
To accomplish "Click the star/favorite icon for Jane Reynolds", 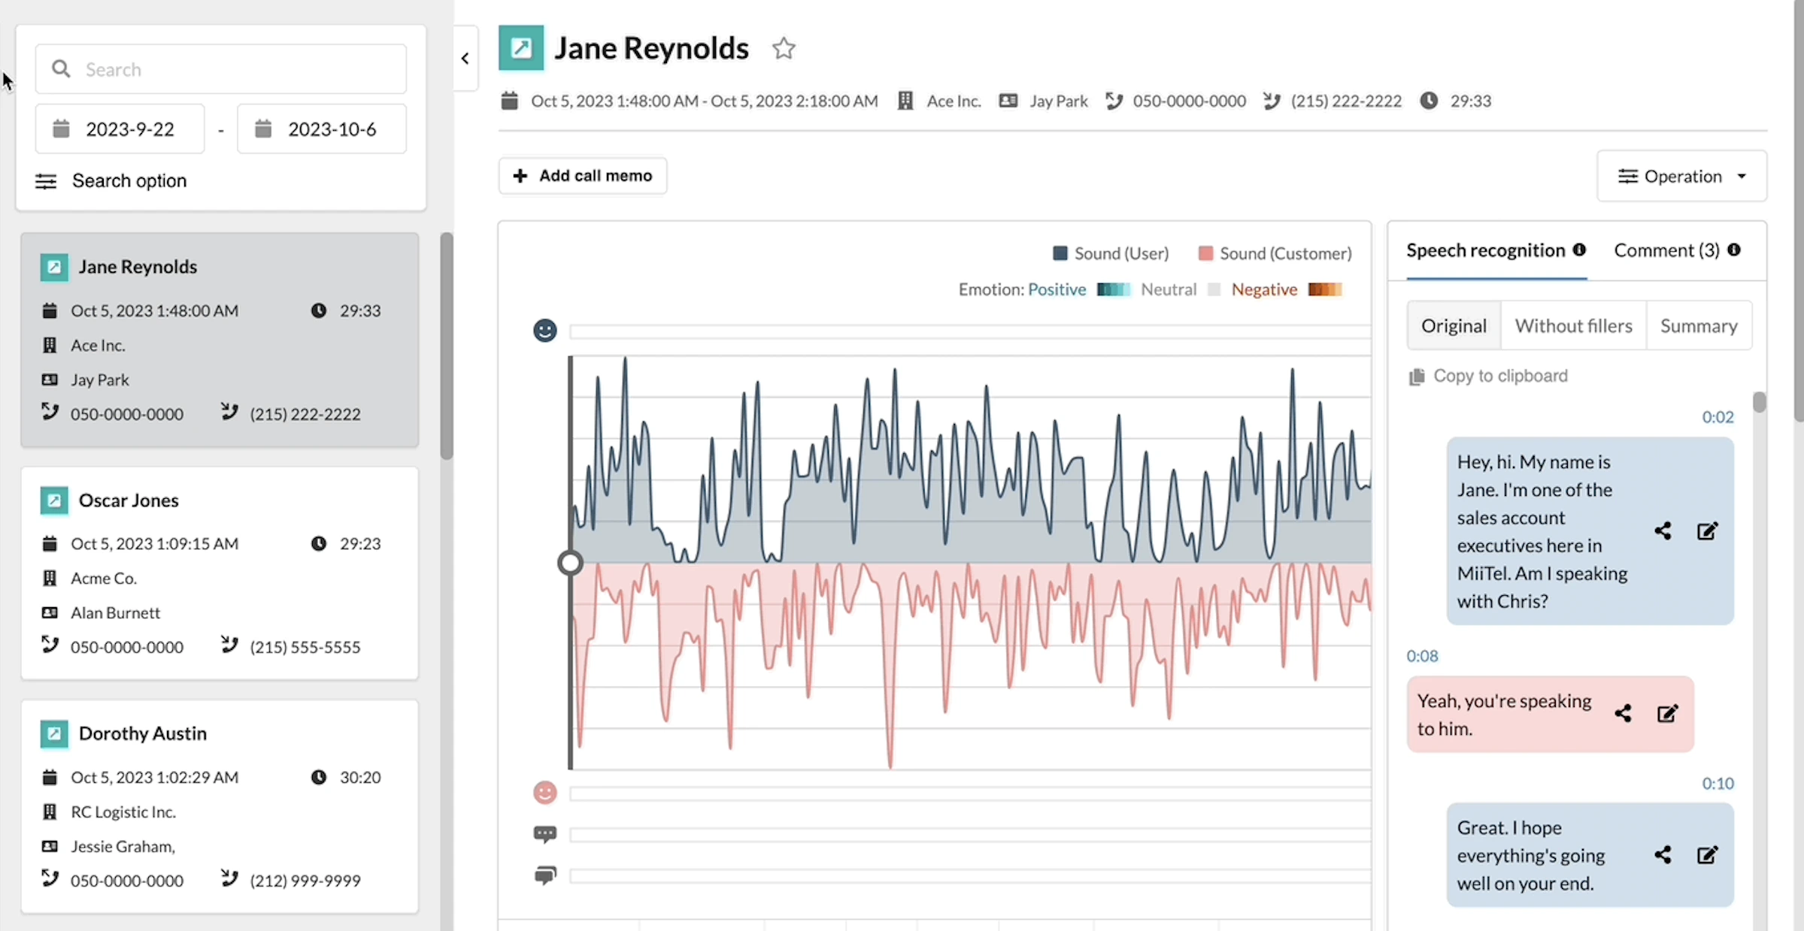I will [x=784, y=47].
